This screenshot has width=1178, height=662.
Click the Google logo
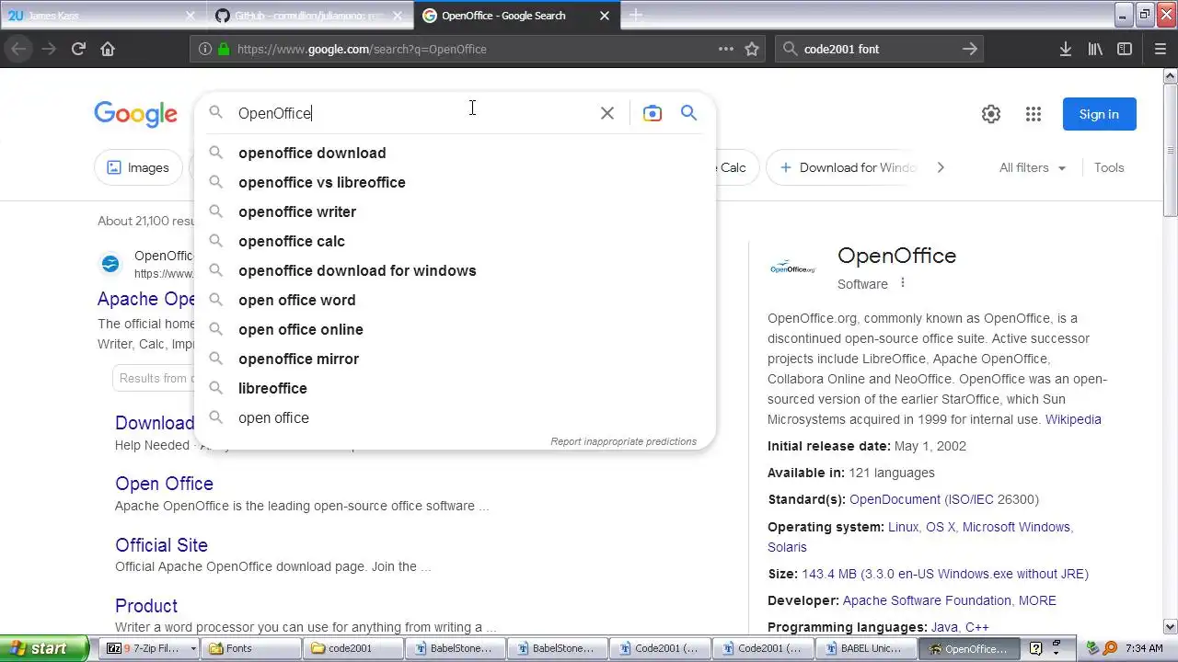(x=135, y=114)
